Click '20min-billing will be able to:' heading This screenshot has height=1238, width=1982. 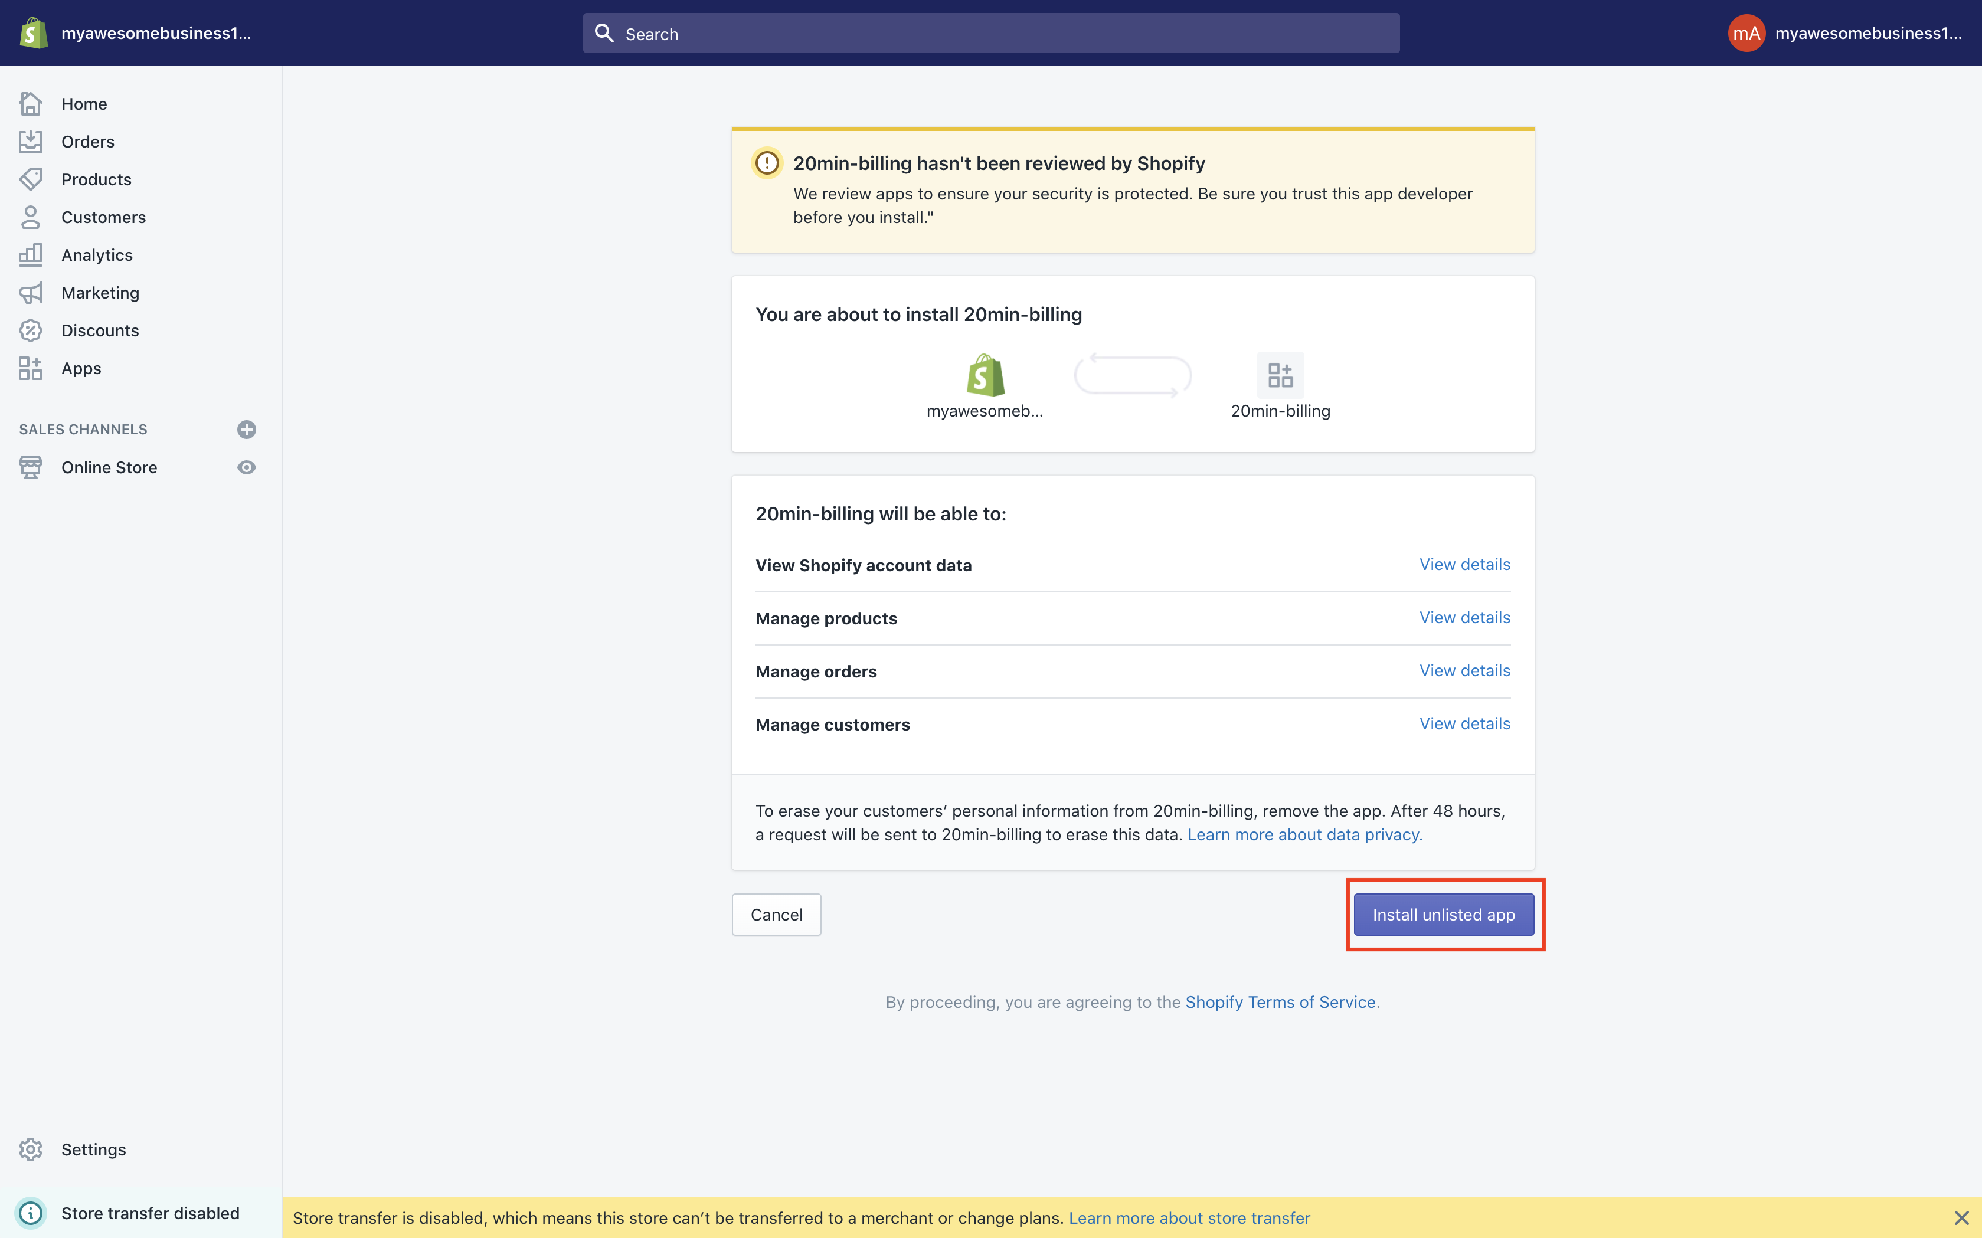point(881,514)
